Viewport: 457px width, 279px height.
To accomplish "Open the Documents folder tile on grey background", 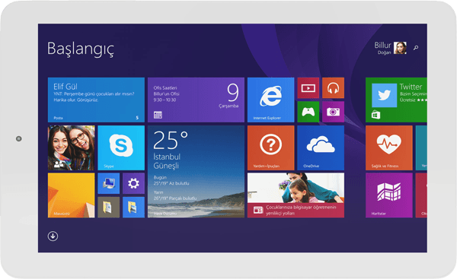I will click(108, 207).
